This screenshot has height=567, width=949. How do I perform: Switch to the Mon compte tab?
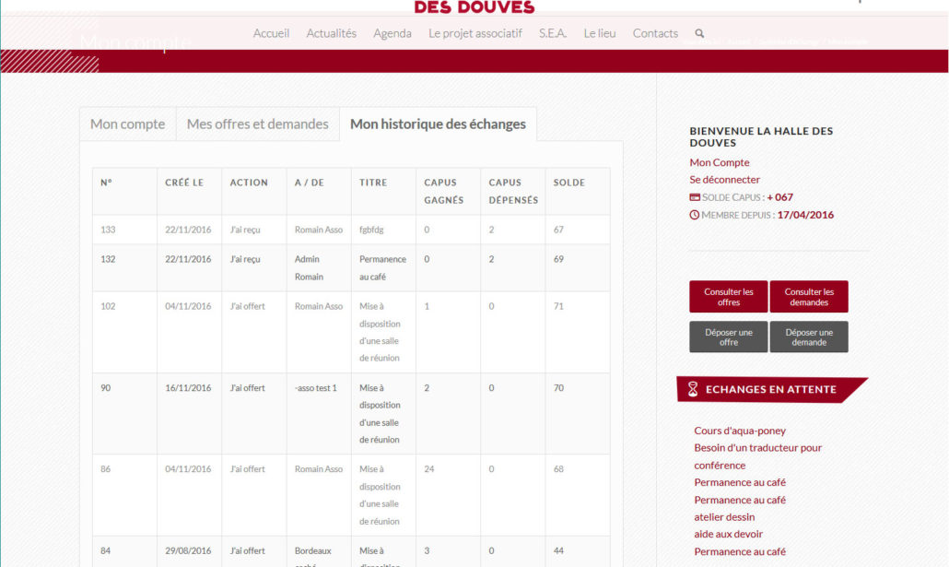click(x=128, y=124)
